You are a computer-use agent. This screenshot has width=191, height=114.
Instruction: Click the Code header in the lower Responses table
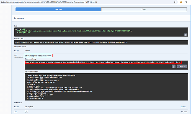16,107
